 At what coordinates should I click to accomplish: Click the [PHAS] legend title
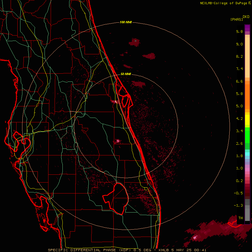pos(237,19)
